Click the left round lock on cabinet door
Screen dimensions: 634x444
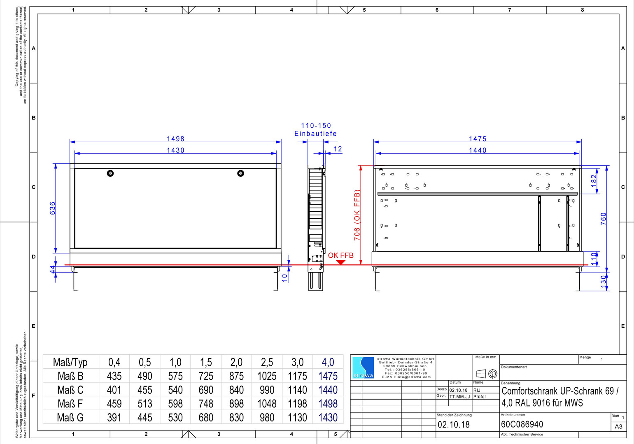coord(110,173)
